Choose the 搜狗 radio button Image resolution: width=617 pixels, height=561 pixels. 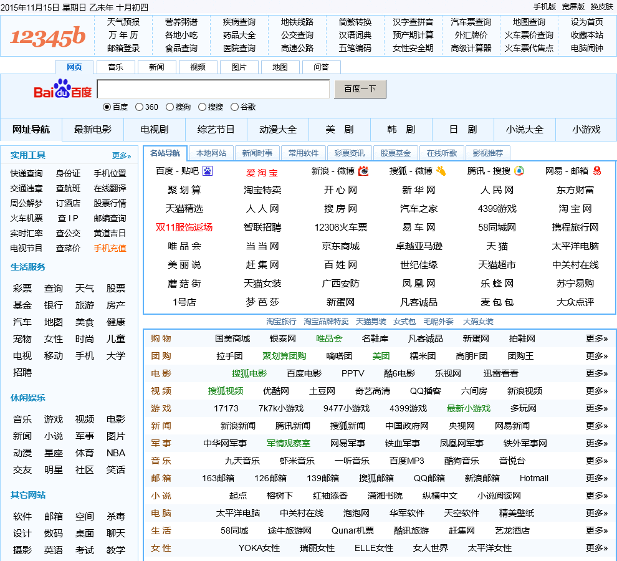pyautogui.click(x=168, y=107)
